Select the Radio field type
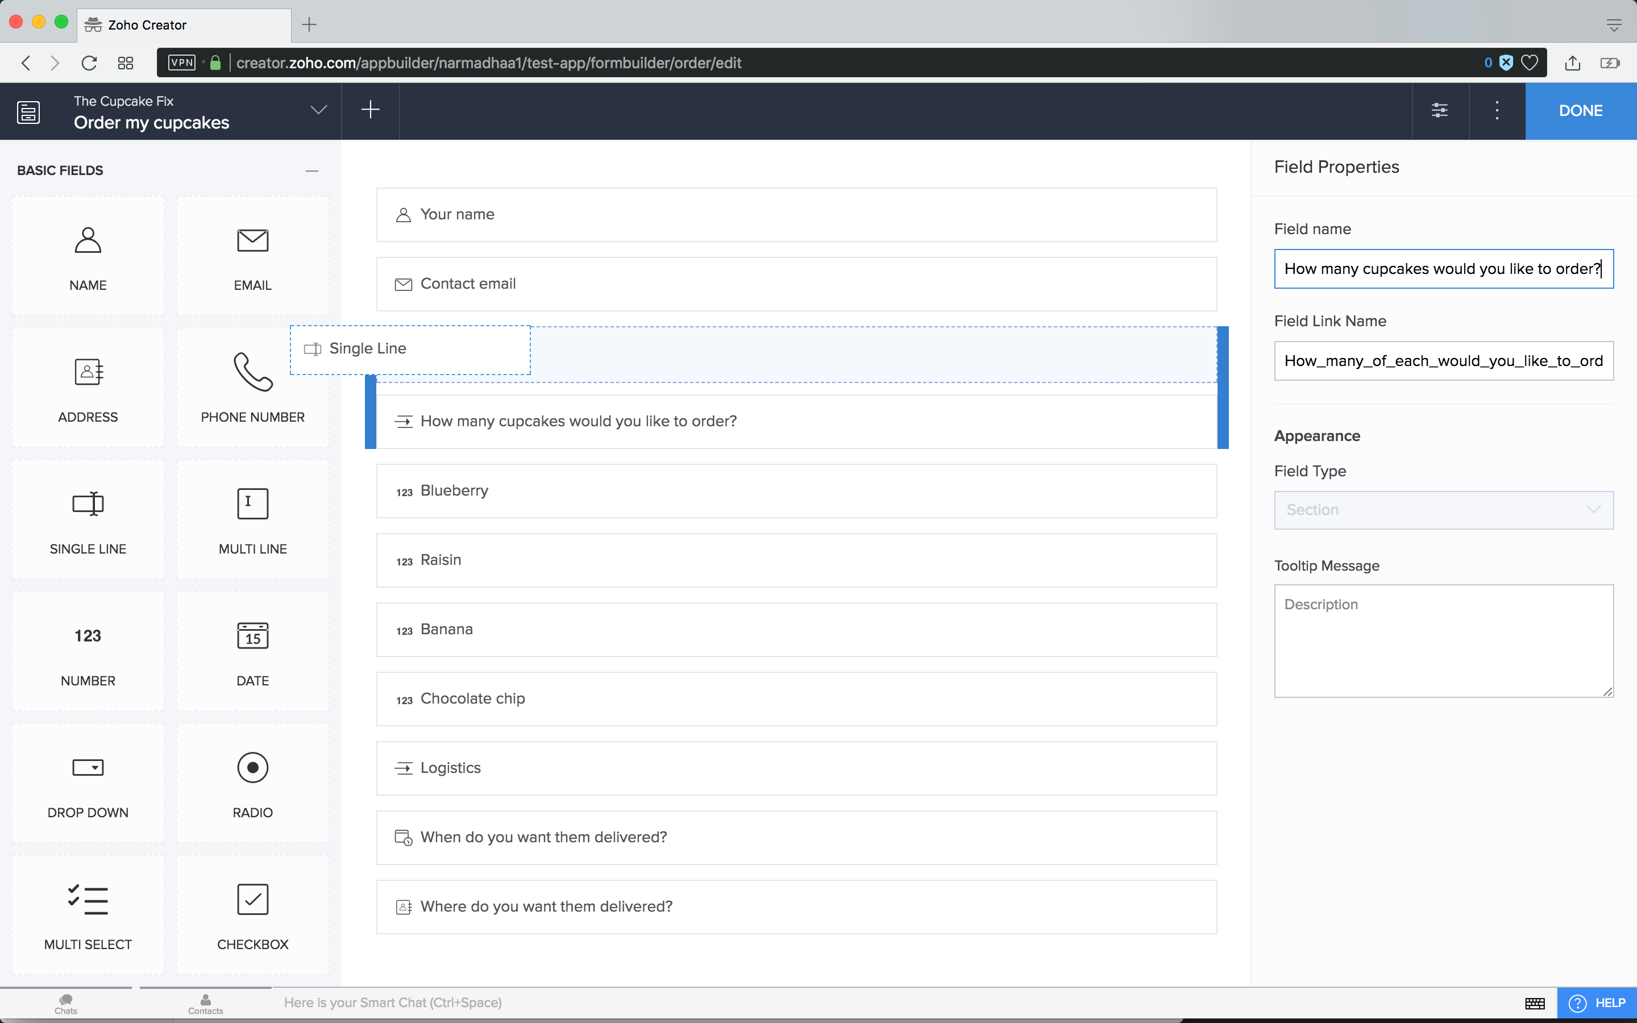Screen dimensions: 1637x1023 click(x=252, y=783)
